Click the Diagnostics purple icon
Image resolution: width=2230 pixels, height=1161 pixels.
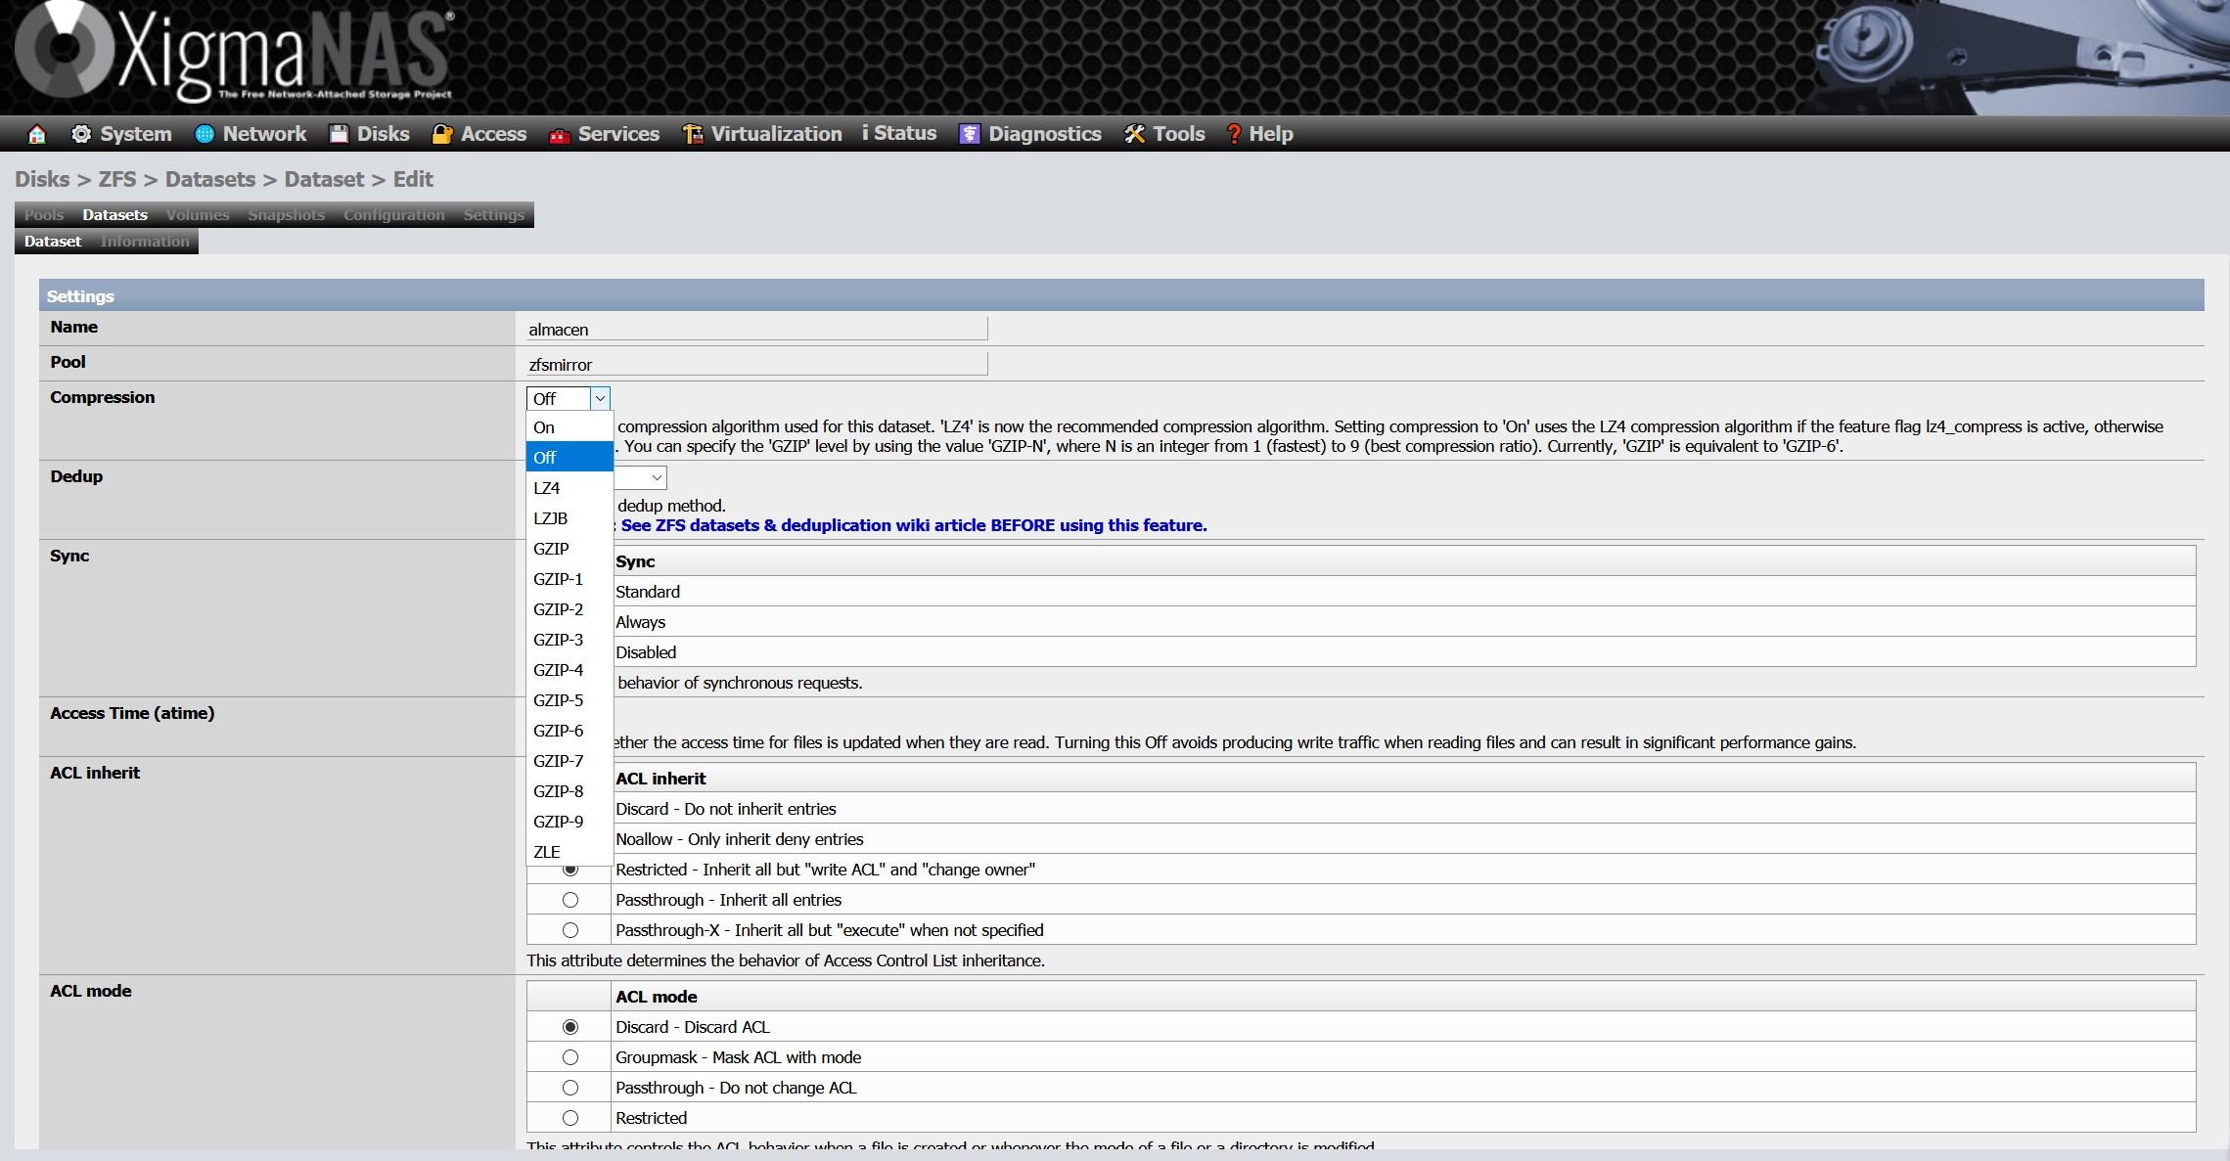tap(969, 134)
